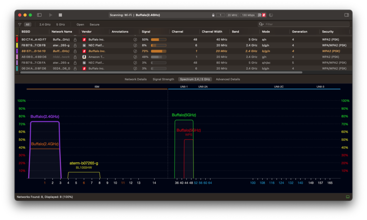Click the 130 Mbps rate indicator in toolbar
Viewport: 367px width, 220px height.
point(248,15)
